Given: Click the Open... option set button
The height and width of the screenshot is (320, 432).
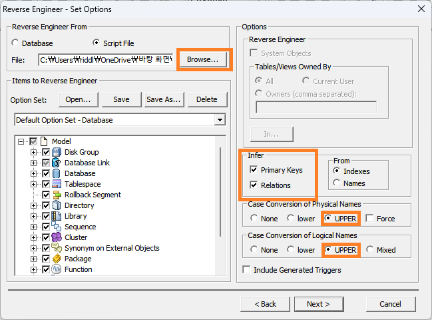Looking at the screenshot, I should 79,99.
